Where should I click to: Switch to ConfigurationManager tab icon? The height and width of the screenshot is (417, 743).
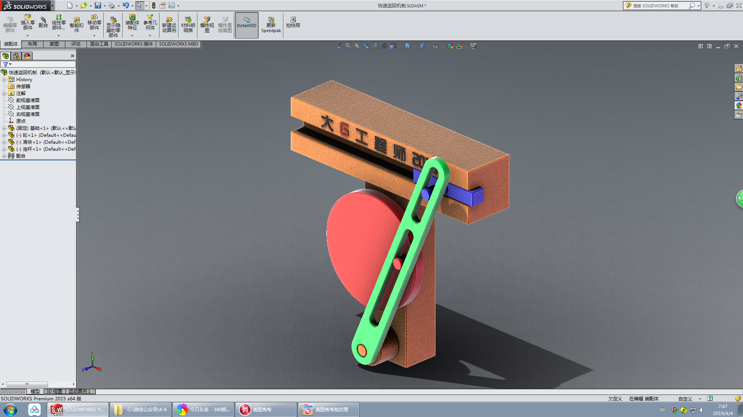[16, 56]
